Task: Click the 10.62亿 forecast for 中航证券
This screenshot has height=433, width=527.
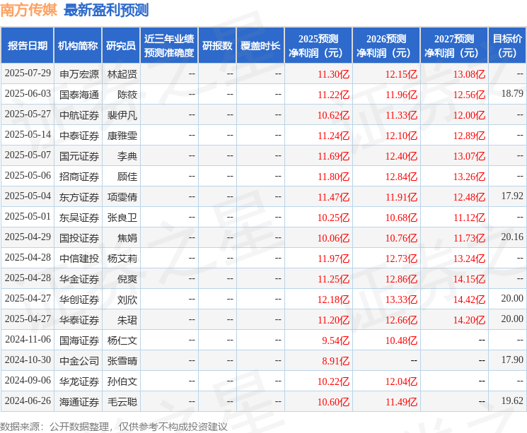Action: [x=333, y=115]
